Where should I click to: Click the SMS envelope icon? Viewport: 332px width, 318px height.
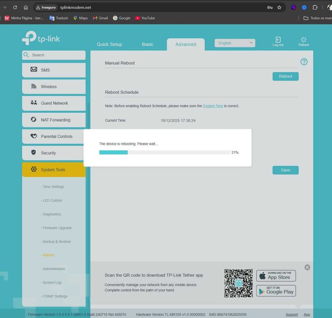(x=34, y=70)
